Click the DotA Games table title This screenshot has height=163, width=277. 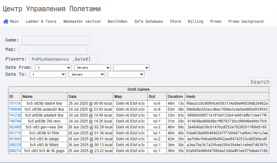pos(138,89)
